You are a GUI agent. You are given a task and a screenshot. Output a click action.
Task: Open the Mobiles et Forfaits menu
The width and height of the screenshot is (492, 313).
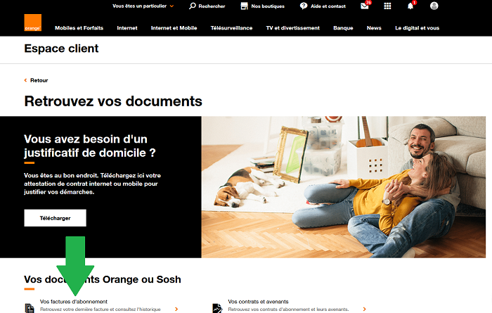coord(79,28)
